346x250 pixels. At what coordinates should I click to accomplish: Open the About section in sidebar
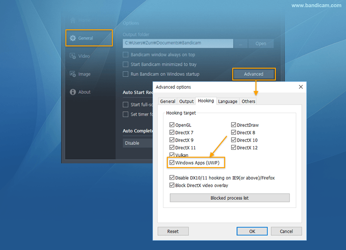point(80,92)
